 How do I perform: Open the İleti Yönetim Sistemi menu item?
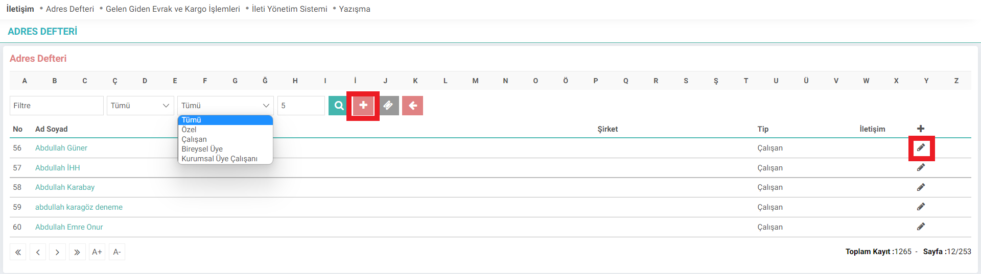[x=289, y=9]
